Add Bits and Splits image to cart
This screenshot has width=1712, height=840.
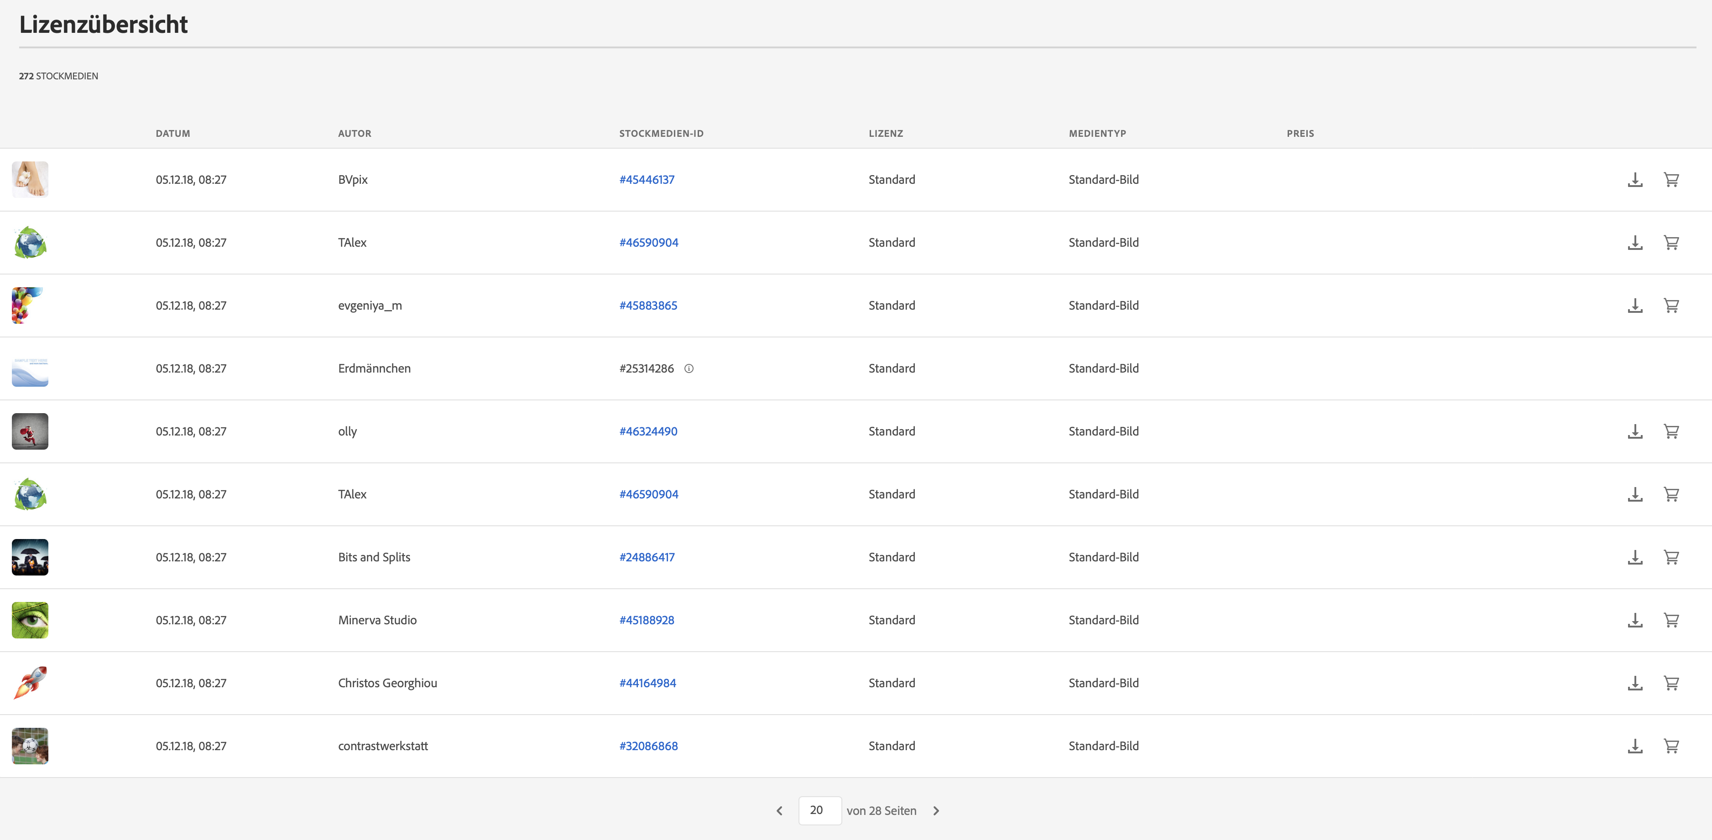1671,557
